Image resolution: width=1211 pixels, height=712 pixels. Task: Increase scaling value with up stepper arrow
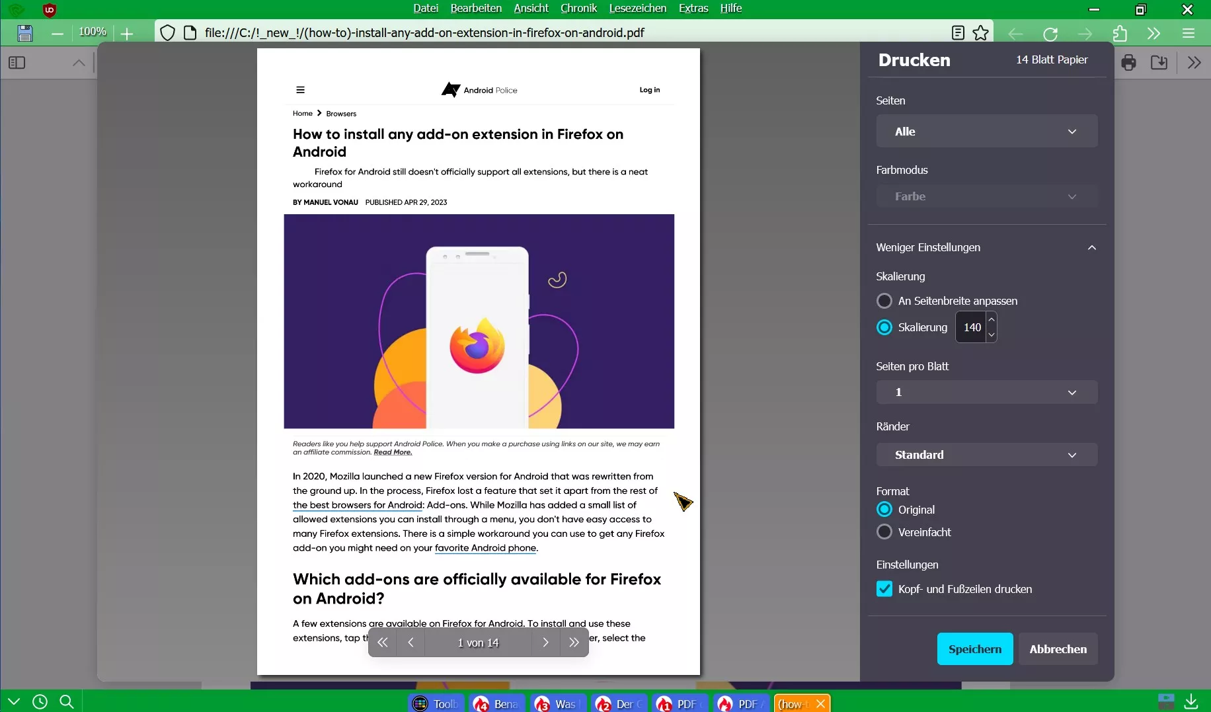point(991,320)
